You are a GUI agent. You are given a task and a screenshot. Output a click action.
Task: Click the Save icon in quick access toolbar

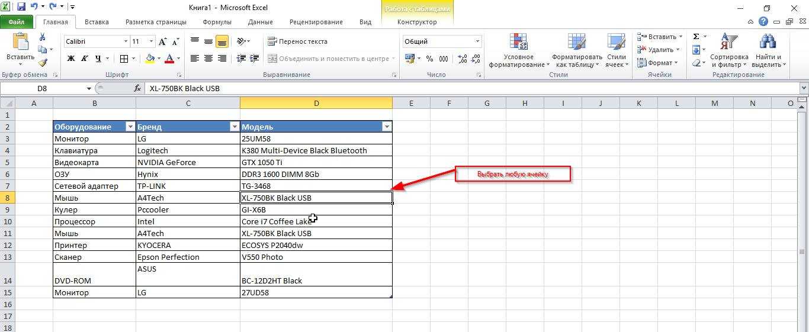tap(21, 7)
